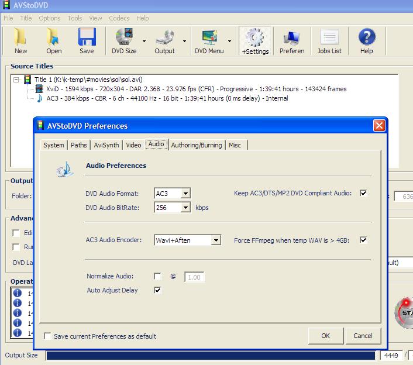Uncheck Keep AC3/DTS/MP2 DVD Compliant Audio
This screenshot has width=413, height=365.
[x=363, y=193]
